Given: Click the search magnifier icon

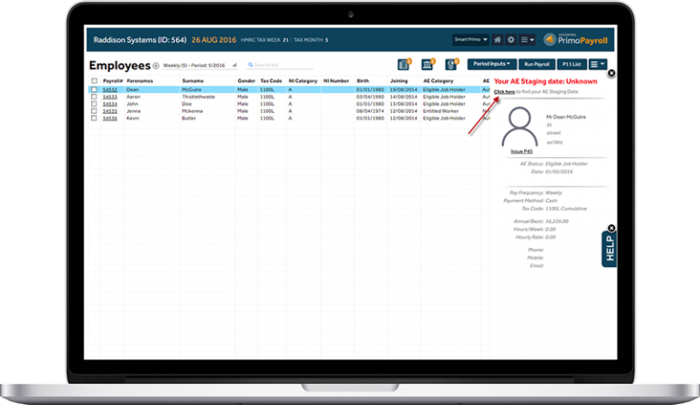Looking at the screenshot, I should pyautogui.click(x=251, y=65).
